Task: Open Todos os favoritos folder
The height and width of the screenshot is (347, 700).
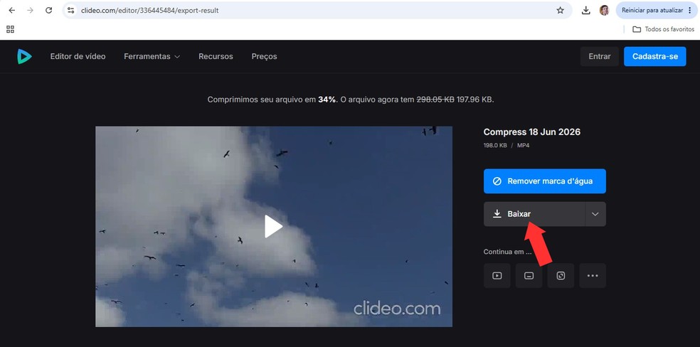Action: tap(664, 29)
